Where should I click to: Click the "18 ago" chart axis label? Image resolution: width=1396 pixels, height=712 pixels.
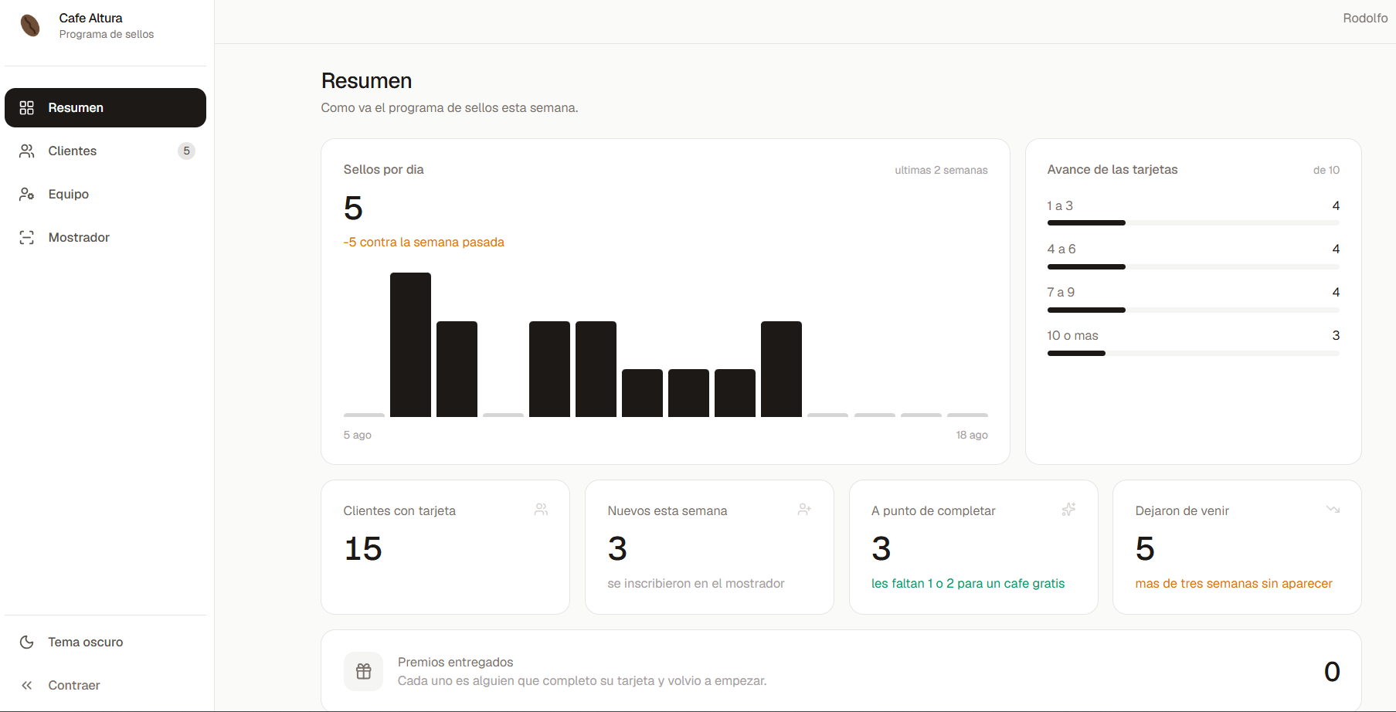[x=972, y=435]
